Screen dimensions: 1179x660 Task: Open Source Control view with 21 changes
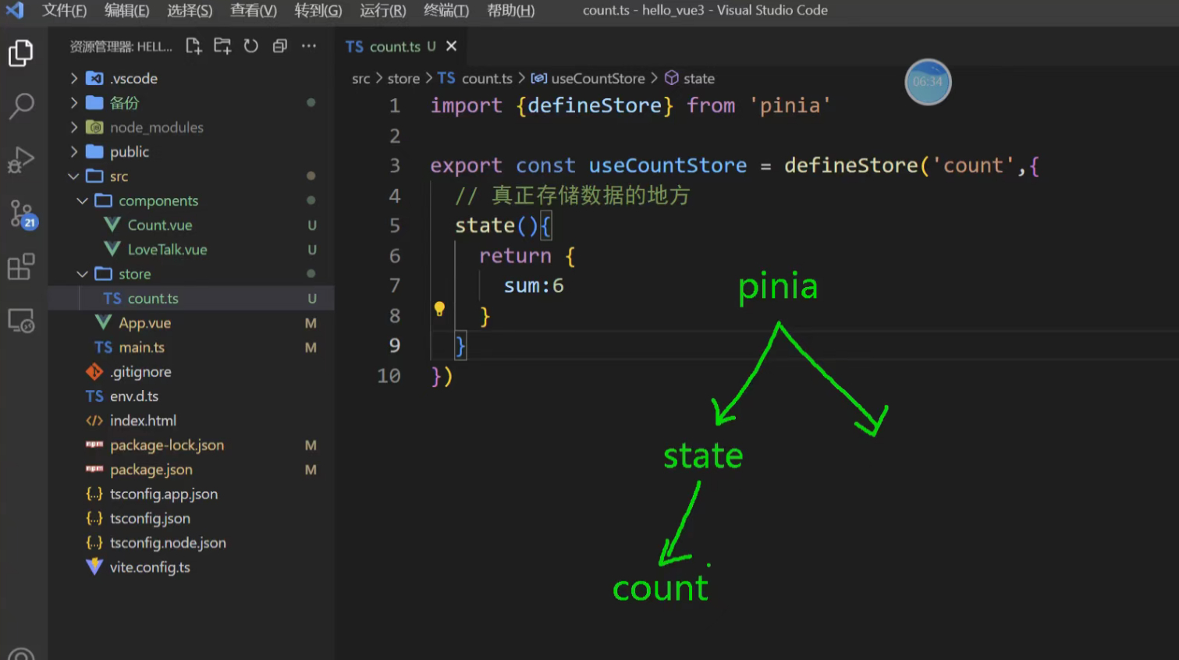coord(22,214)
